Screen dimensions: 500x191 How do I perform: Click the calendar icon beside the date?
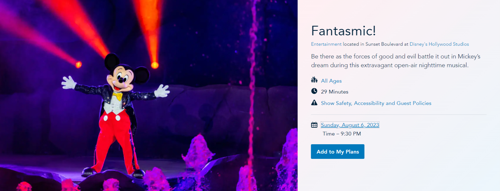pyautogui.click(x=314, y=125)
